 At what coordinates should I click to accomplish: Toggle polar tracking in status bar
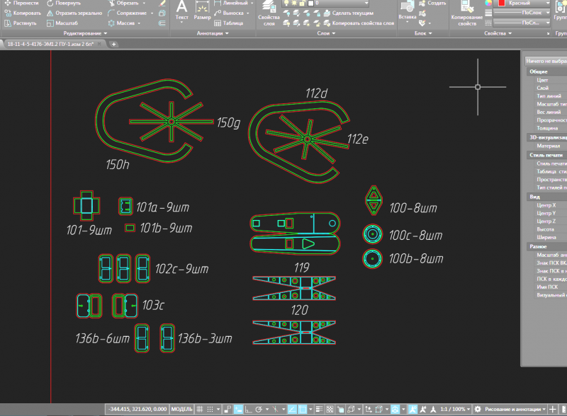(259, 409)
